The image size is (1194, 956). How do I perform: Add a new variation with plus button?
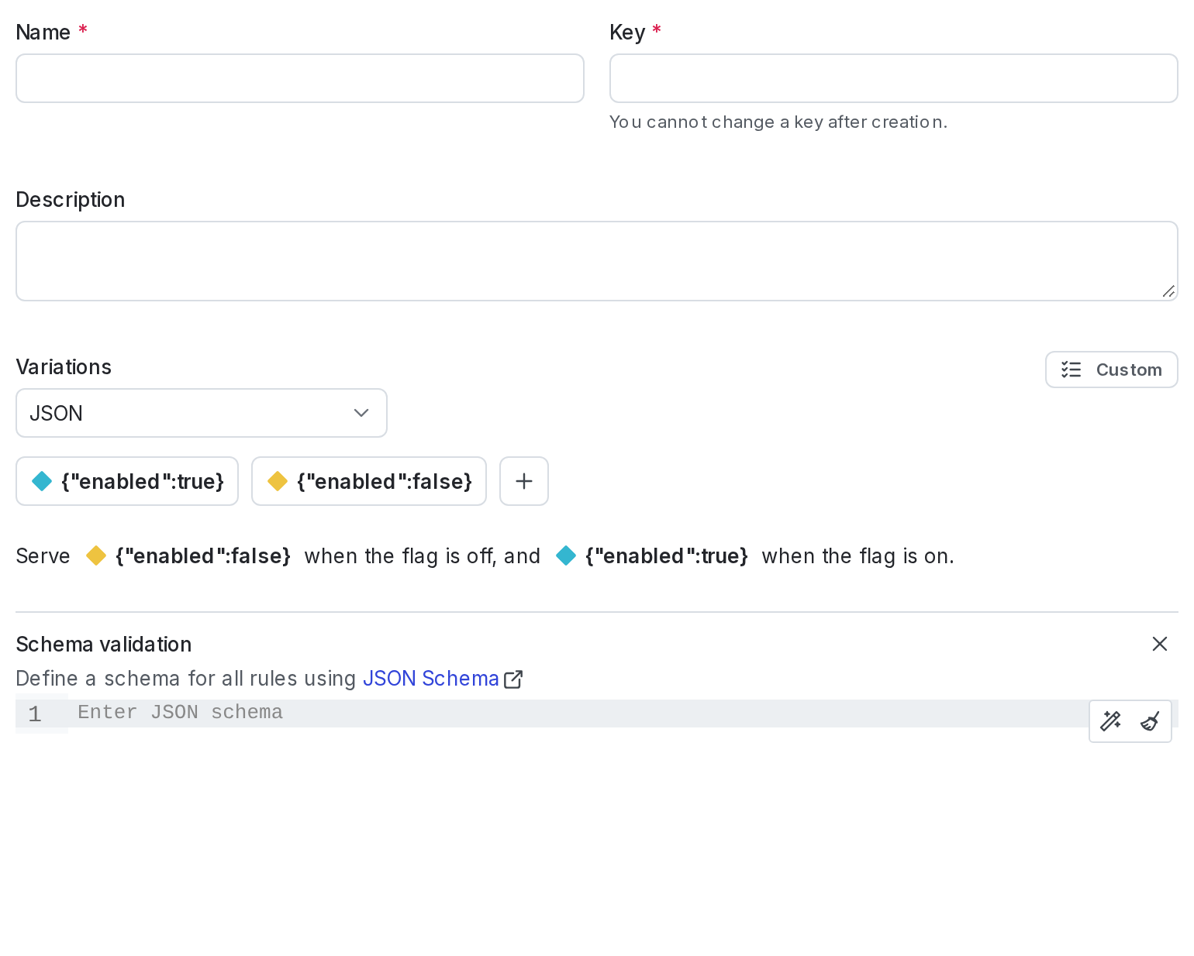[x=524, y=481]
